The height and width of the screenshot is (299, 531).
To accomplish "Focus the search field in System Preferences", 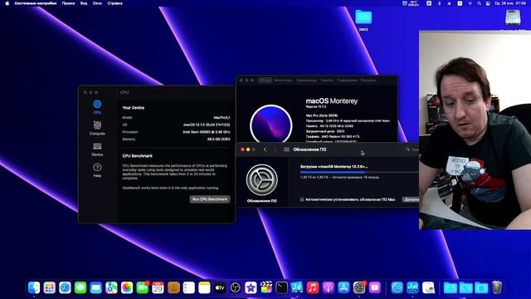I will [412, 149].
